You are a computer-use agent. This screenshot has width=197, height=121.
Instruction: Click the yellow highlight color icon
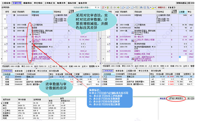pyautogui.click(x=153, y=8)
